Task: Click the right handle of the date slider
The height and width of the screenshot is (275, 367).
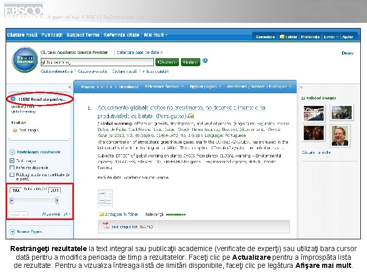Action: pos(57,201)
